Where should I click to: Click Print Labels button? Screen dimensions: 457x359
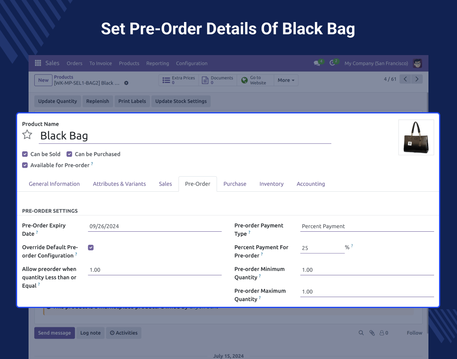tap(132, 101)
